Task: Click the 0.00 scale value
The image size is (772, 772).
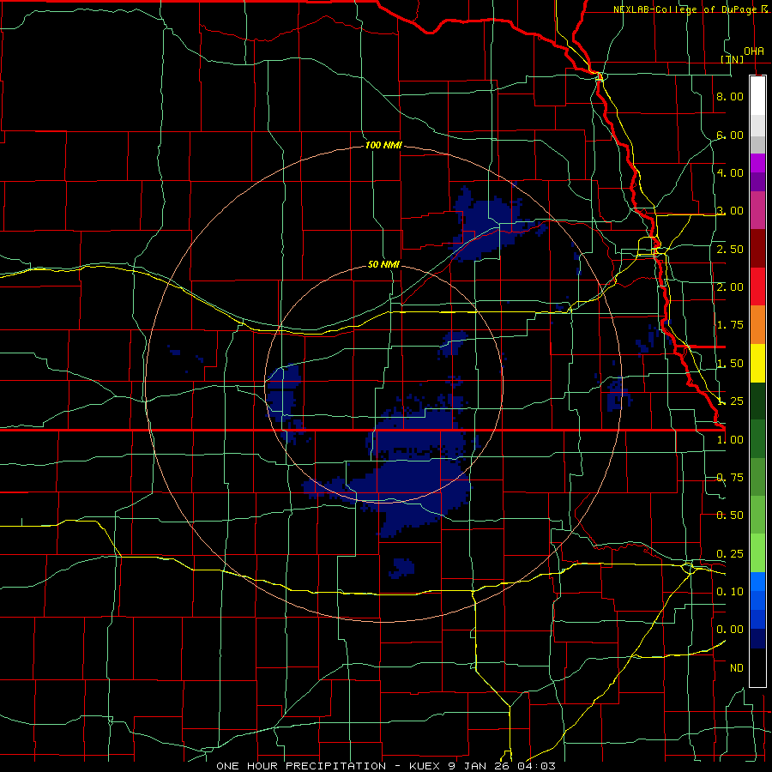Action: 730,630
